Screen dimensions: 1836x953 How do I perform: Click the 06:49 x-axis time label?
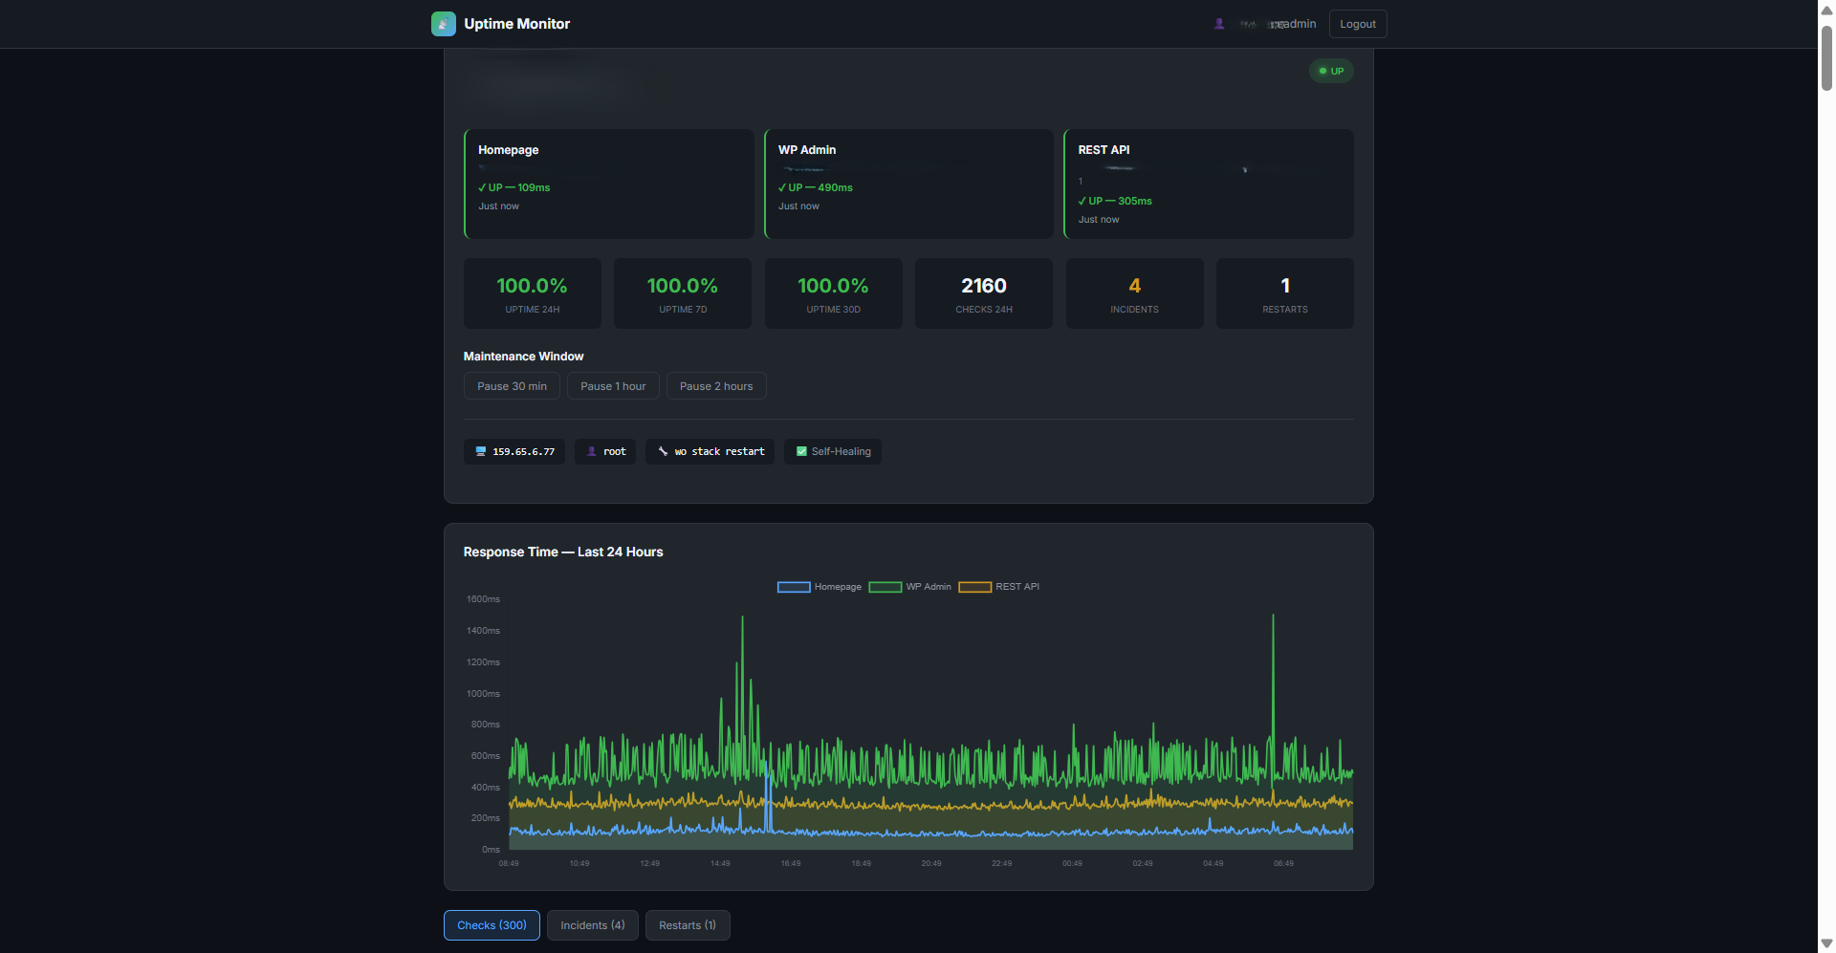coord(1283,863)
